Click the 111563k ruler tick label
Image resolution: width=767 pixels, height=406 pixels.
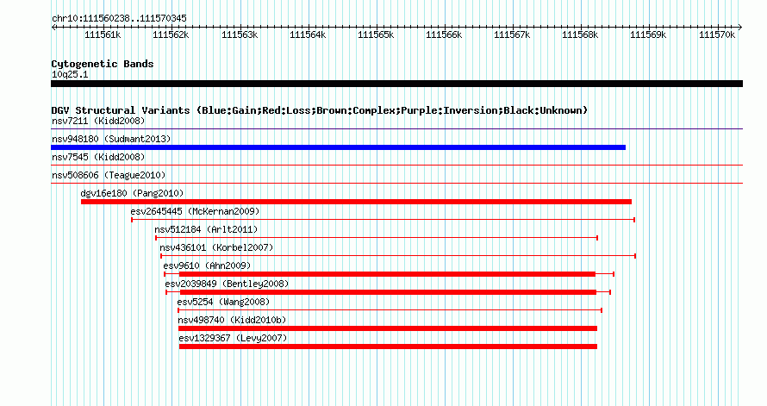point(240,34)
